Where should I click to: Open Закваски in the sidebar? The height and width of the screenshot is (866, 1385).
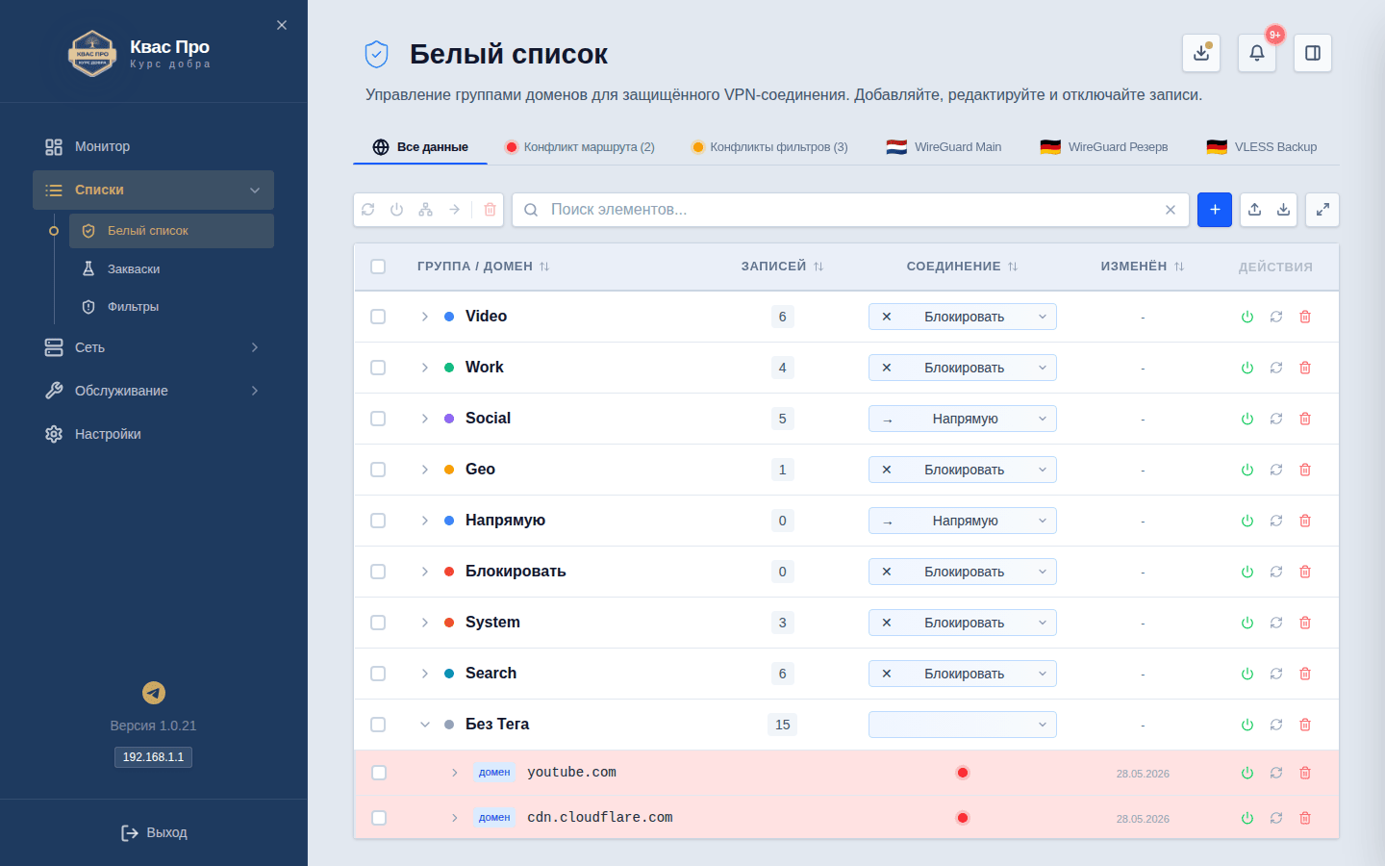click(171, 269)
